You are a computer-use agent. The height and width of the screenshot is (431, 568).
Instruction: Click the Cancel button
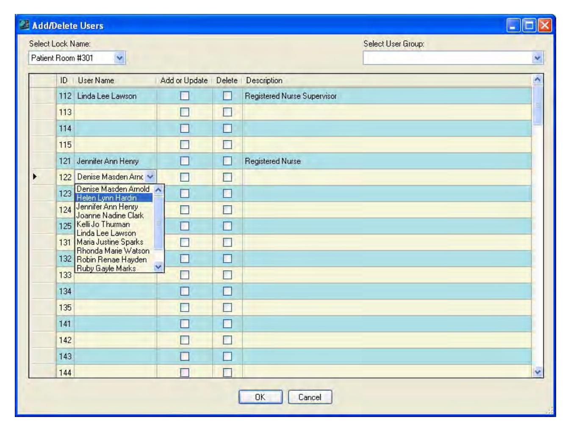310,397
